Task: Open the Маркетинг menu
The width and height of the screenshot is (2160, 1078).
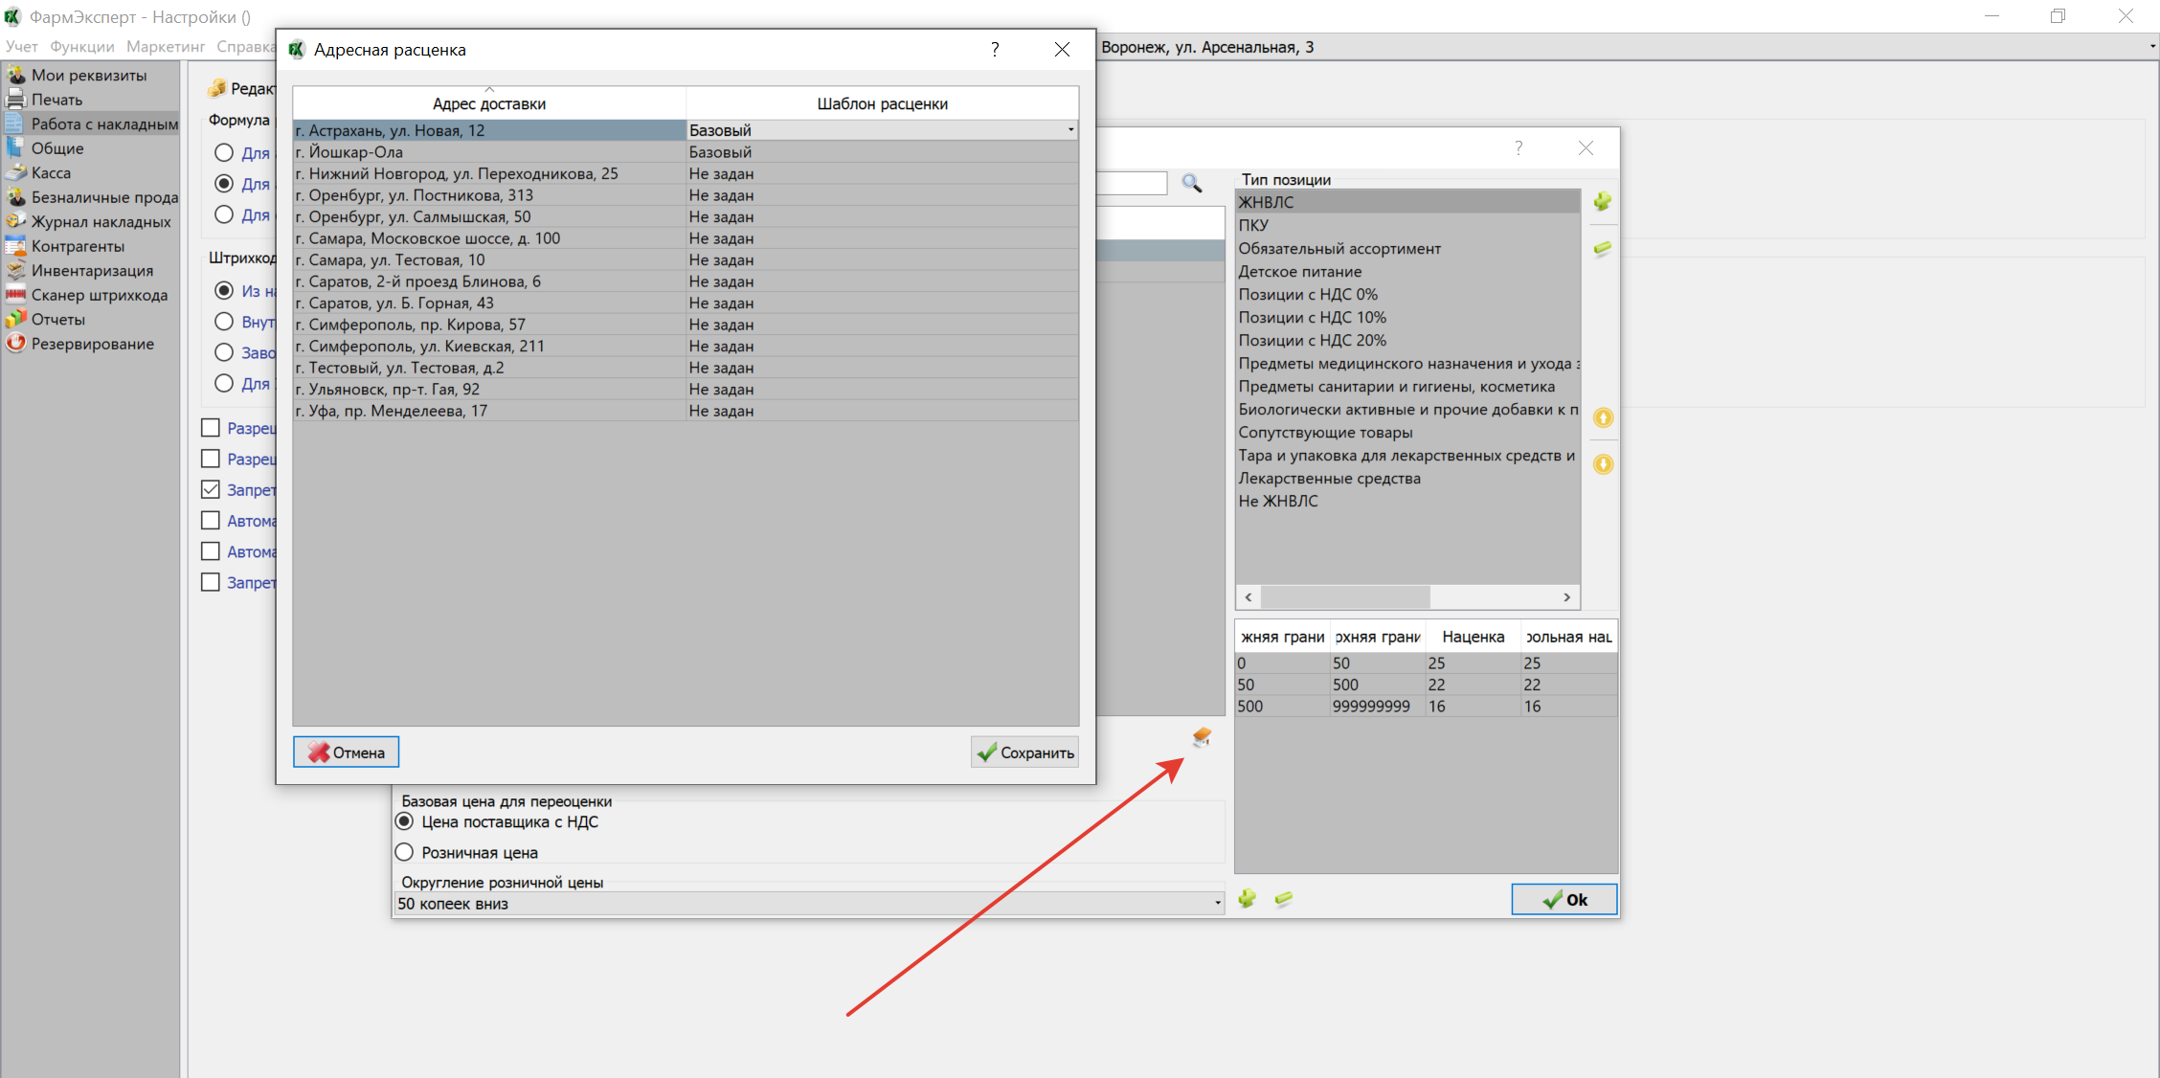Action: (x=165, y=47)
